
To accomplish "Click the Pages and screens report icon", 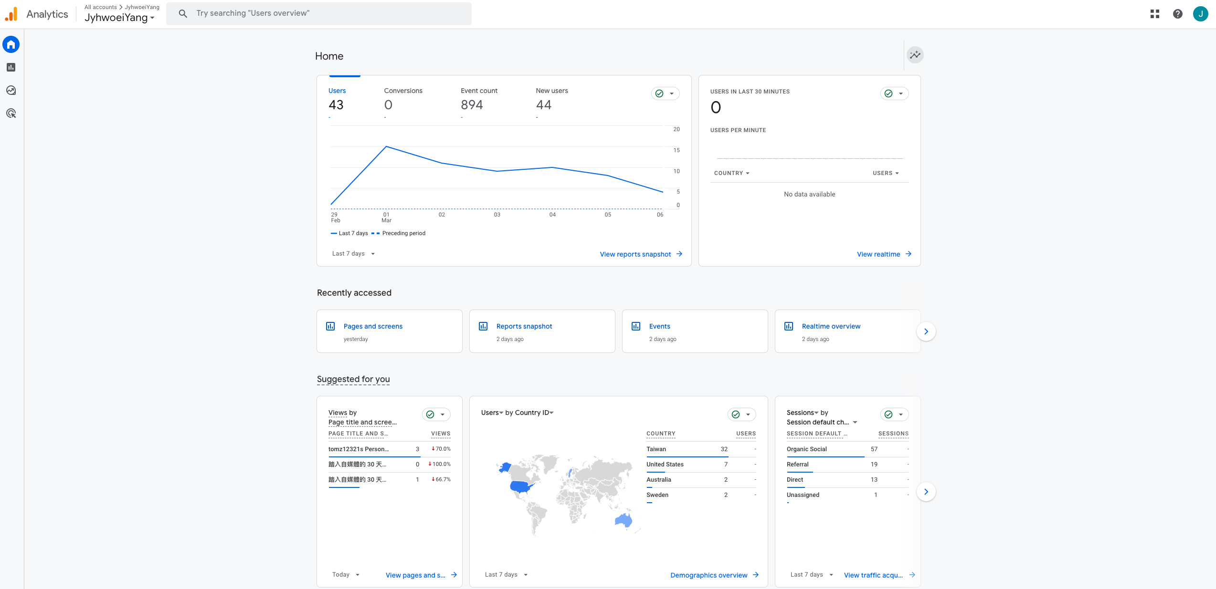I will coord(330,326).
